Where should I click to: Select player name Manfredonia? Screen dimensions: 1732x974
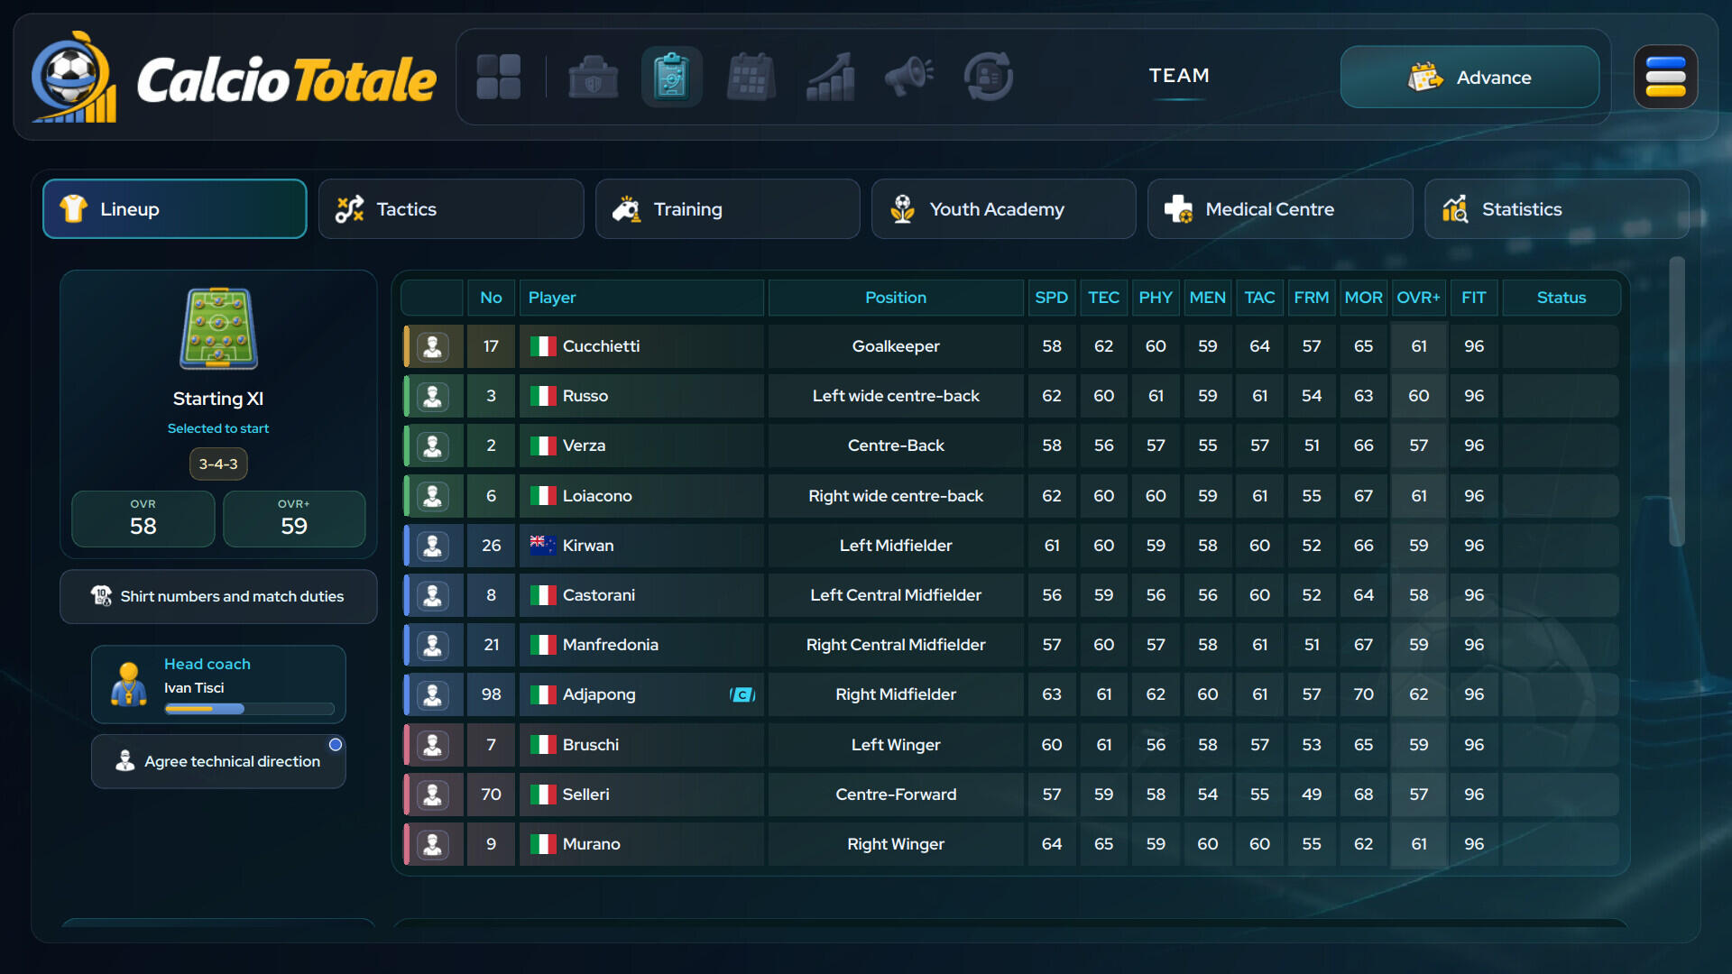(611, 645)
